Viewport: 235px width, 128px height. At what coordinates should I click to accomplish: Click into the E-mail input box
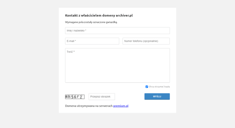point(92,41)
